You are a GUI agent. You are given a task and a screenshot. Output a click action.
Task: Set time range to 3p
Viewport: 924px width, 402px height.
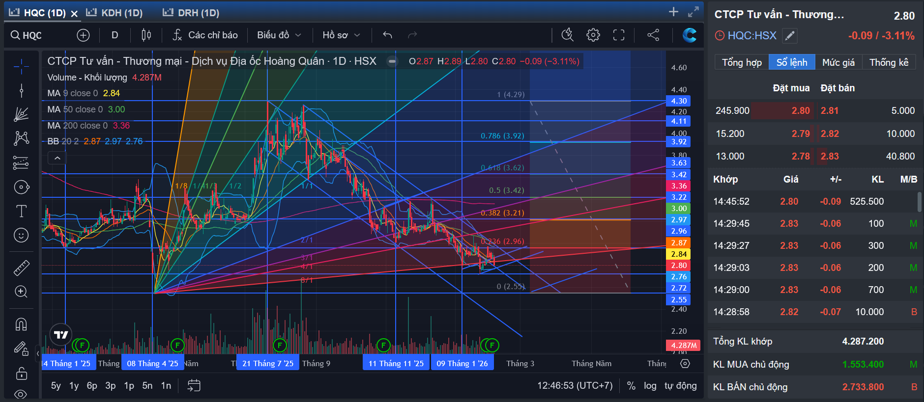coord(111,386)
